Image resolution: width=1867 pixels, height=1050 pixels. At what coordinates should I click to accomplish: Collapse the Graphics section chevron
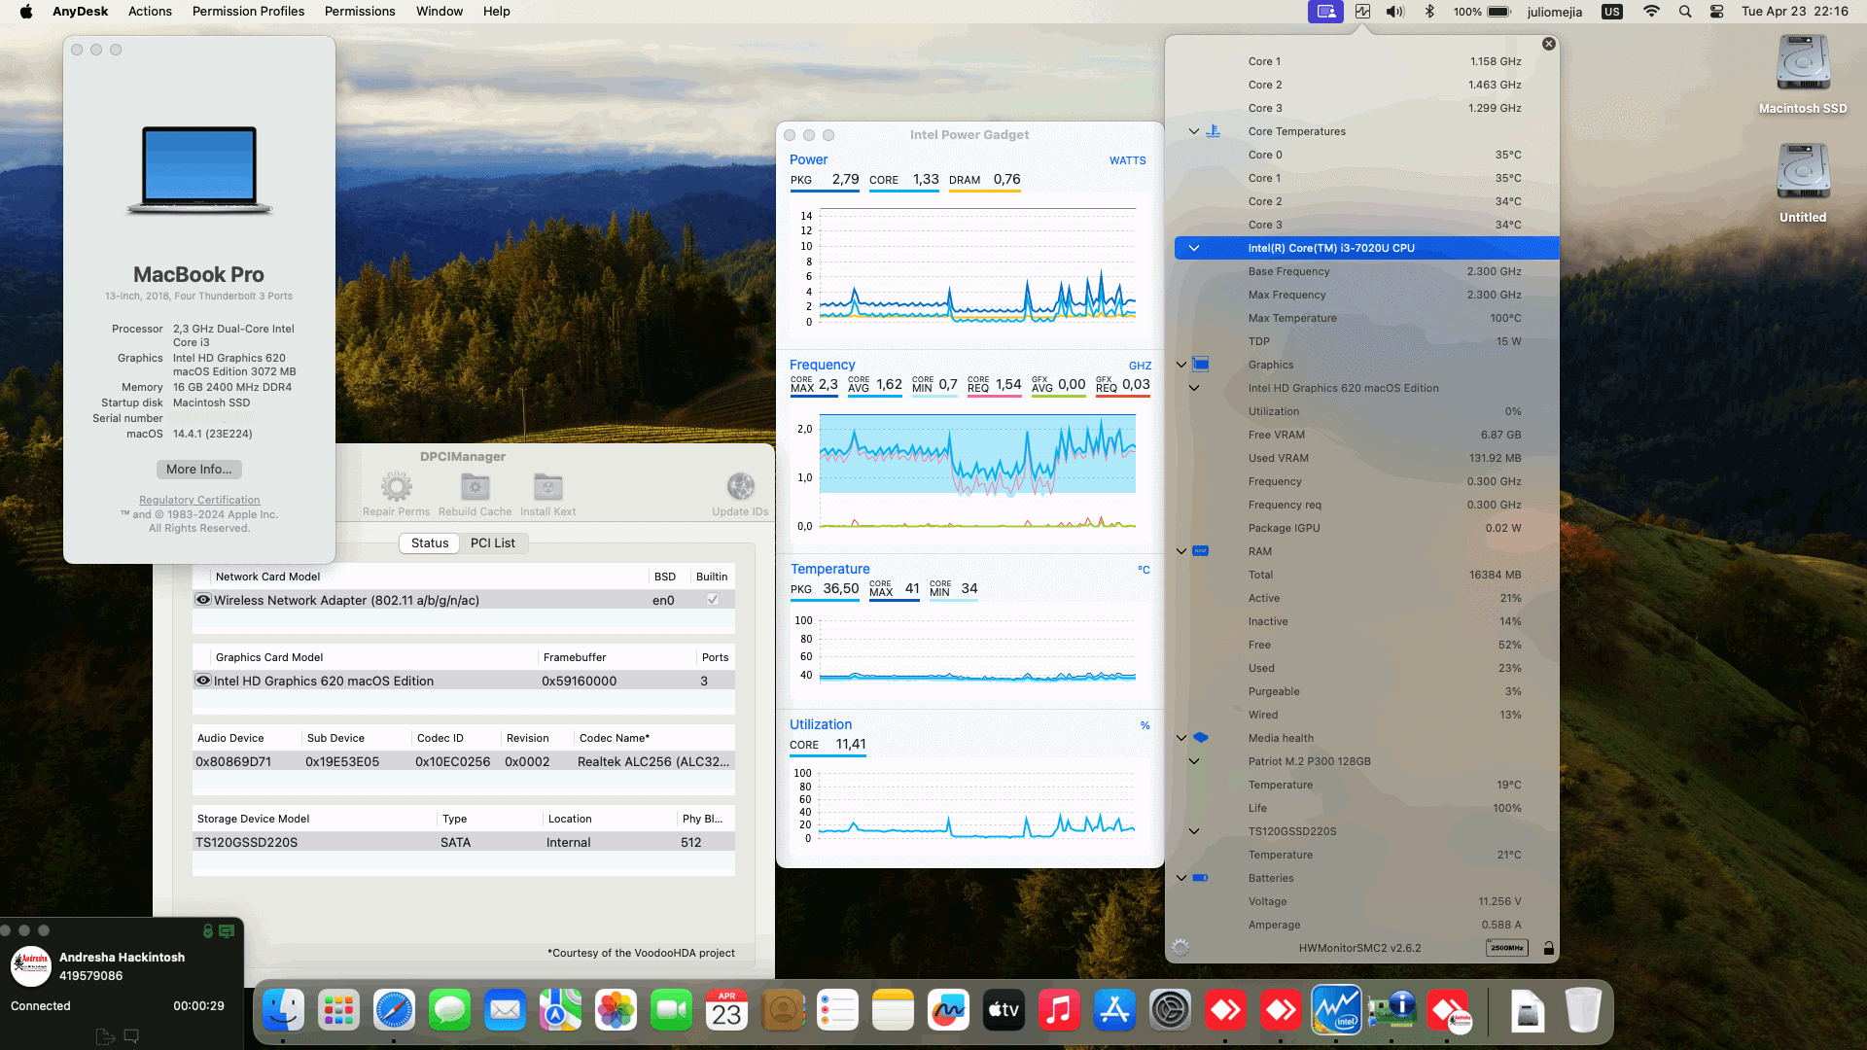pos(1181,365)
